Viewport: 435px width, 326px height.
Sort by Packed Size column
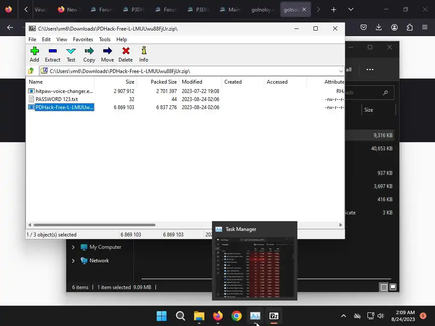pyautogui.click(x=158, y=82)
